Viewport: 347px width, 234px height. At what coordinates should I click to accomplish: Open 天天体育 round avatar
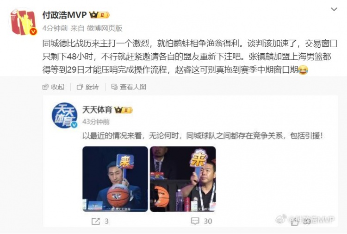(65, 115)
